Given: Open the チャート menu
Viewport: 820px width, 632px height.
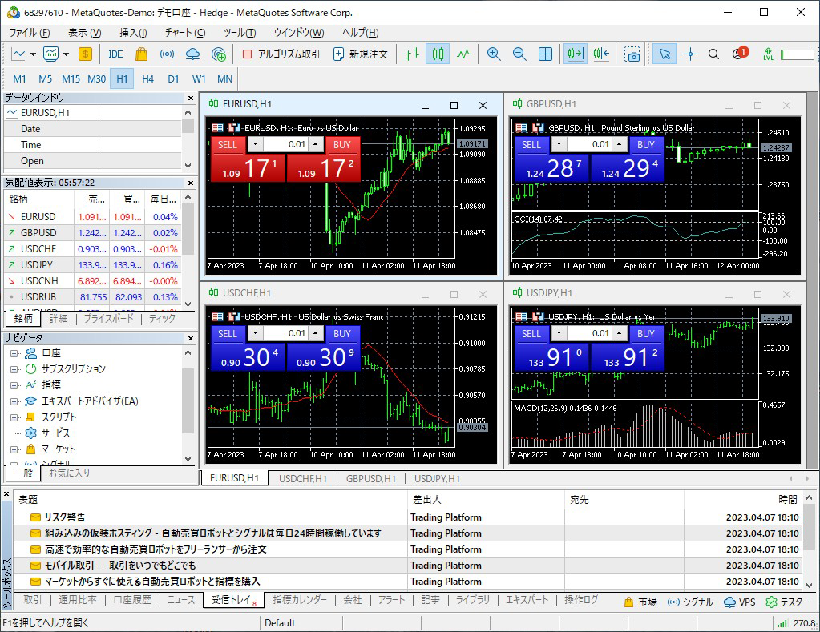Looking at the screenshot, I should click(x=184, y=33).
